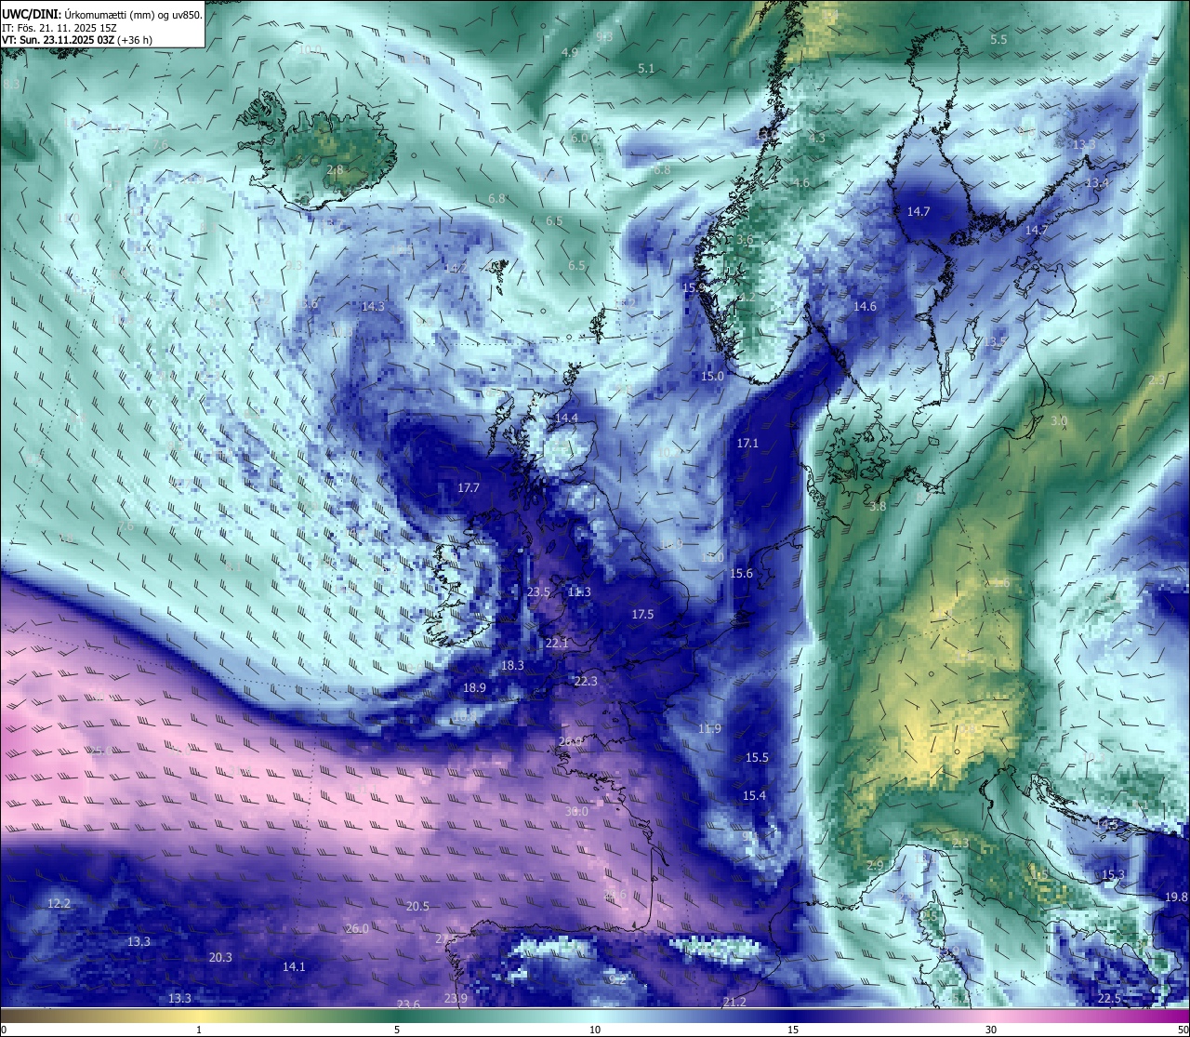Click the IT: Fös. 21. 11. 2025 15Z line
This screenshot has height=1037, width=1190.
coord(59,28)
